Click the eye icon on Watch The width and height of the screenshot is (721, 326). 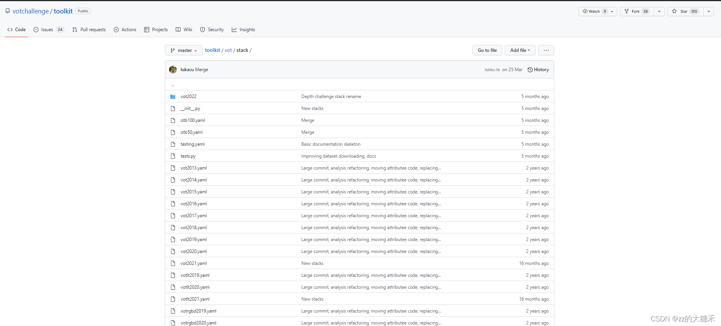click(x=585, y=11)
